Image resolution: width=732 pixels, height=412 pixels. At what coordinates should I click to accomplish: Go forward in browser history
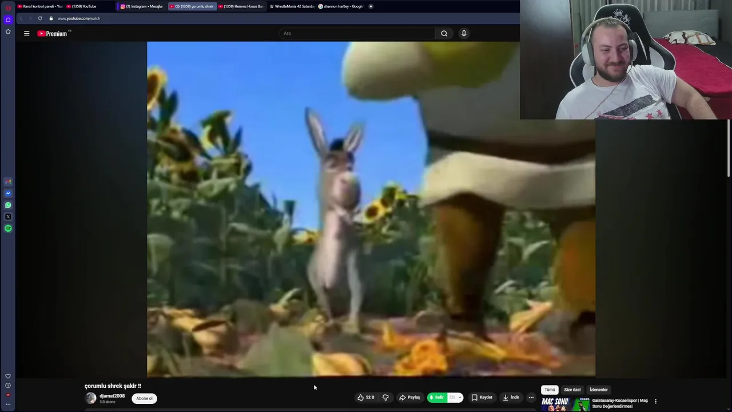pos(30,18)
